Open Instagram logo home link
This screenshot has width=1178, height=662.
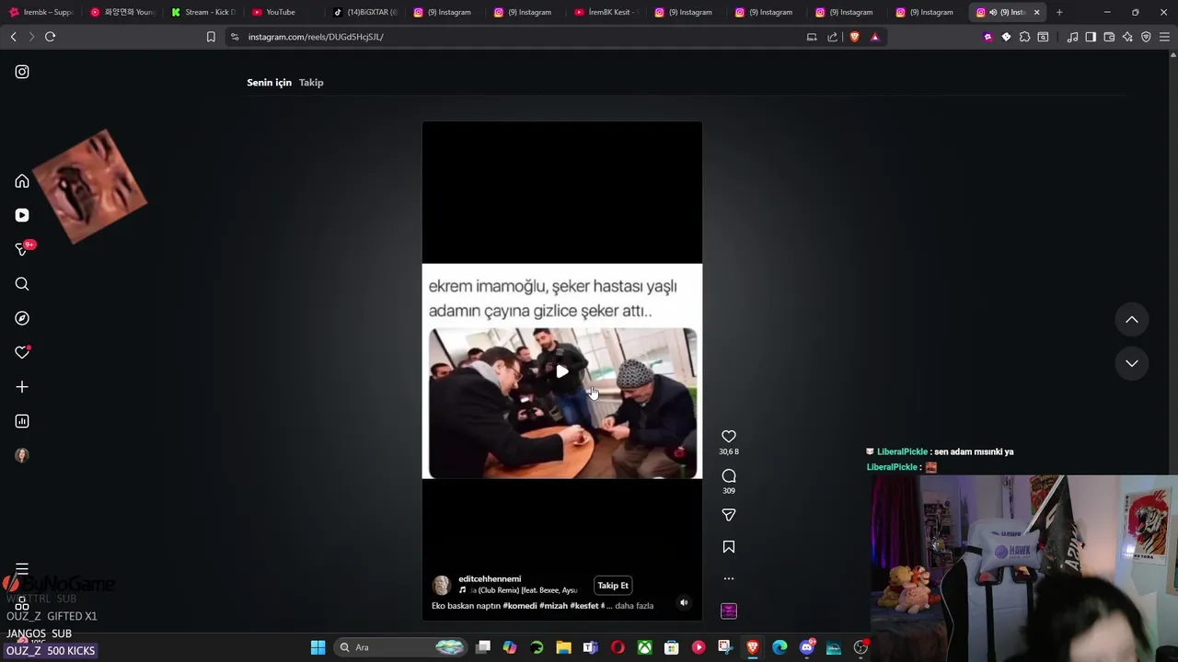(22, 72)
